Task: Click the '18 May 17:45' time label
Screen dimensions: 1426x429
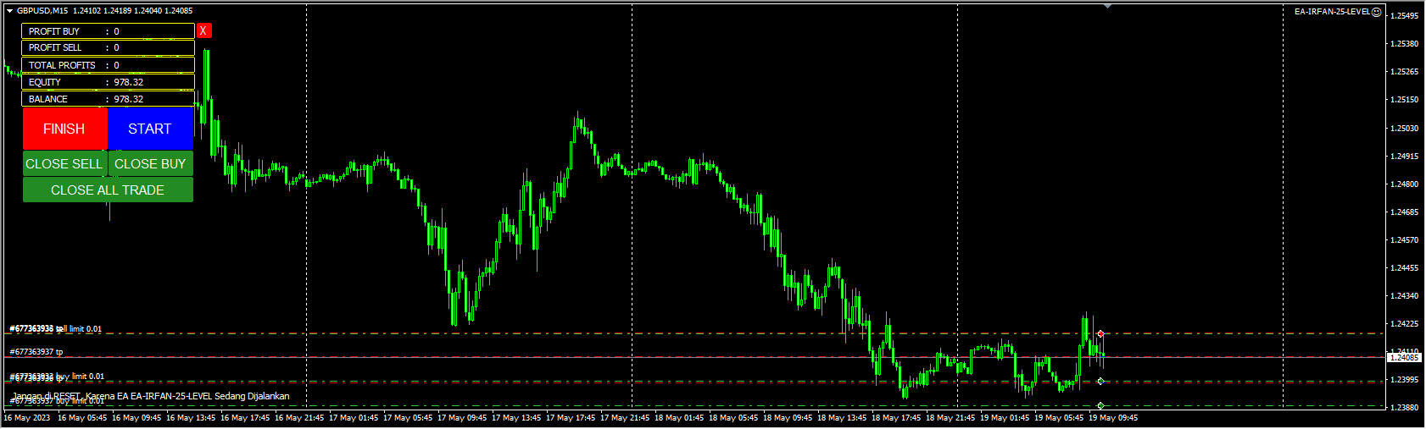Action: point(896,418)
